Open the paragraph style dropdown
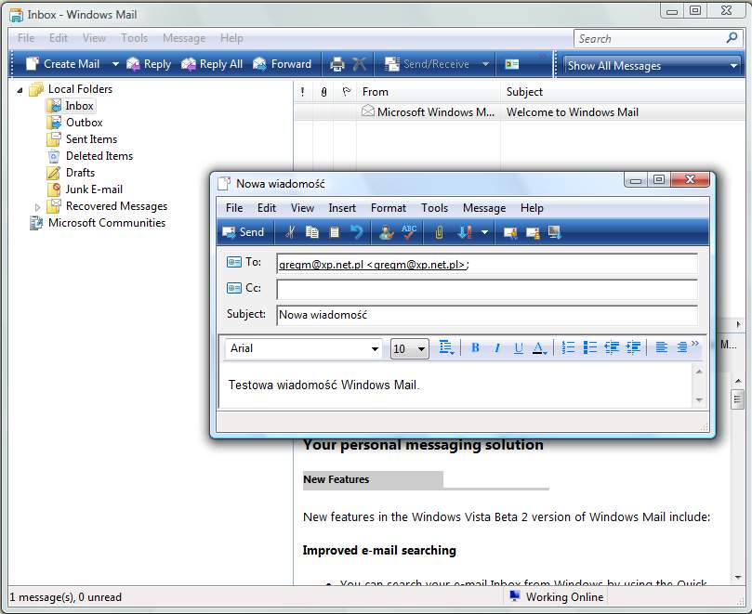This screenshot has width=752, height=614. [446, 347]
